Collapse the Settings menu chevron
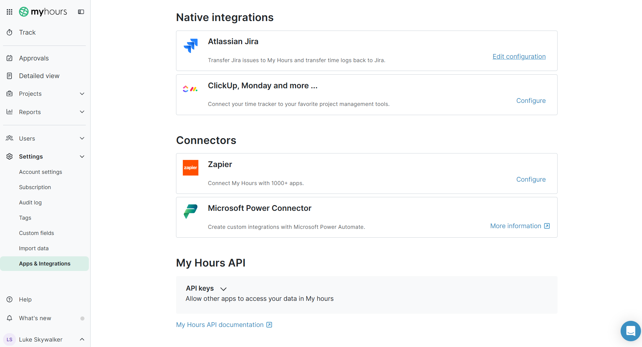642x347 pixels. point(82,157)
